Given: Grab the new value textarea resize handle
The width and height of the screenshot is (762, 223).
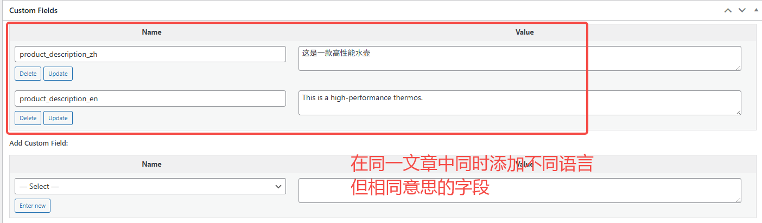Looking at the screenshot, I should 738,200.
